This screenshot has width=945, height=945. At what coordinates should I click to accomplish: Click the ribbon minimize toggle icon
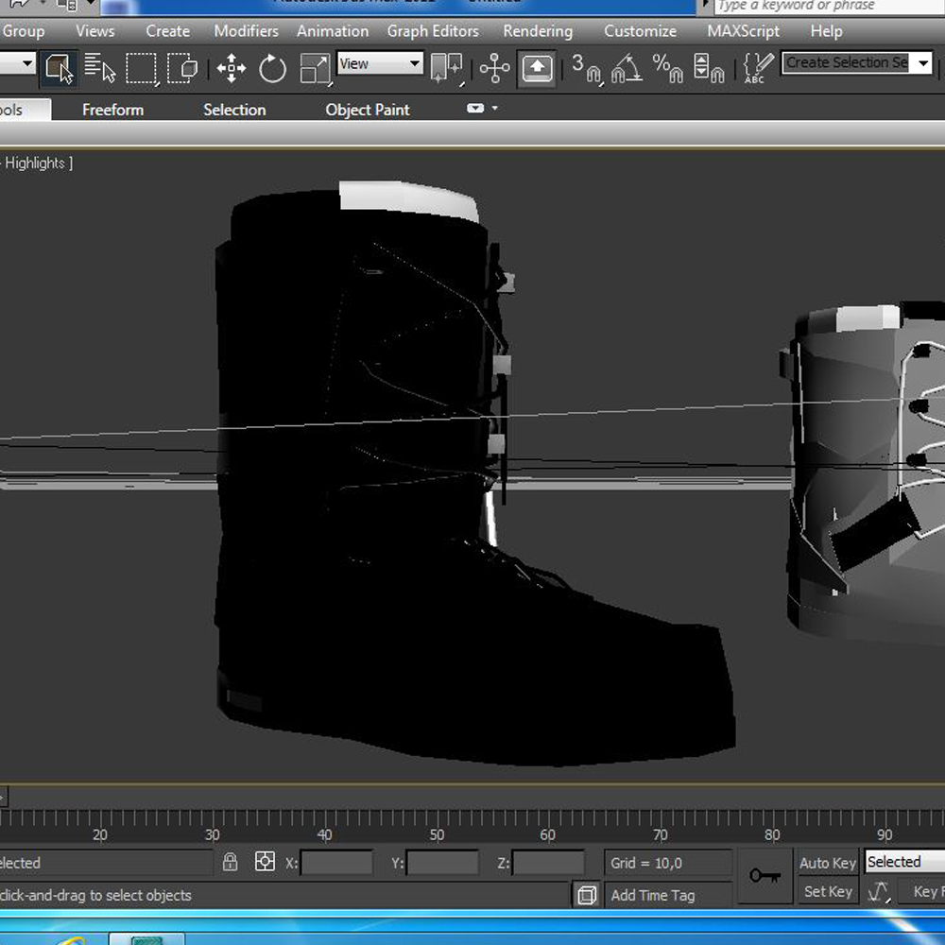coord(475,108)
